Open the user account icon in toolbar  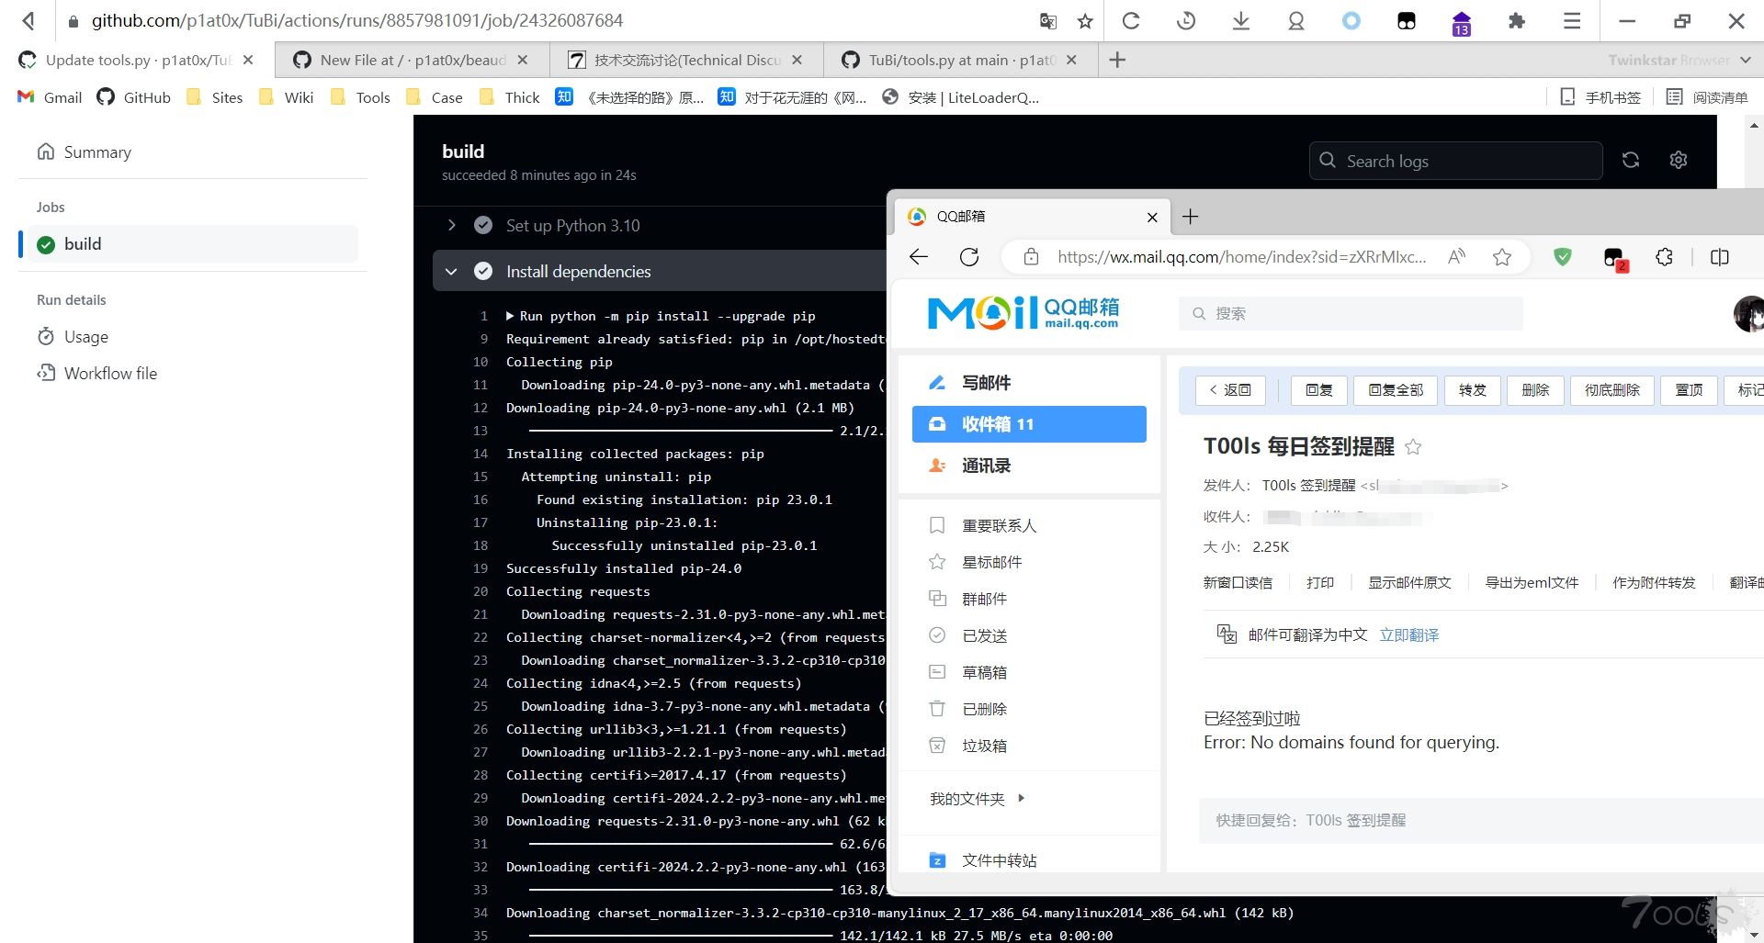tap(1296, 20)
